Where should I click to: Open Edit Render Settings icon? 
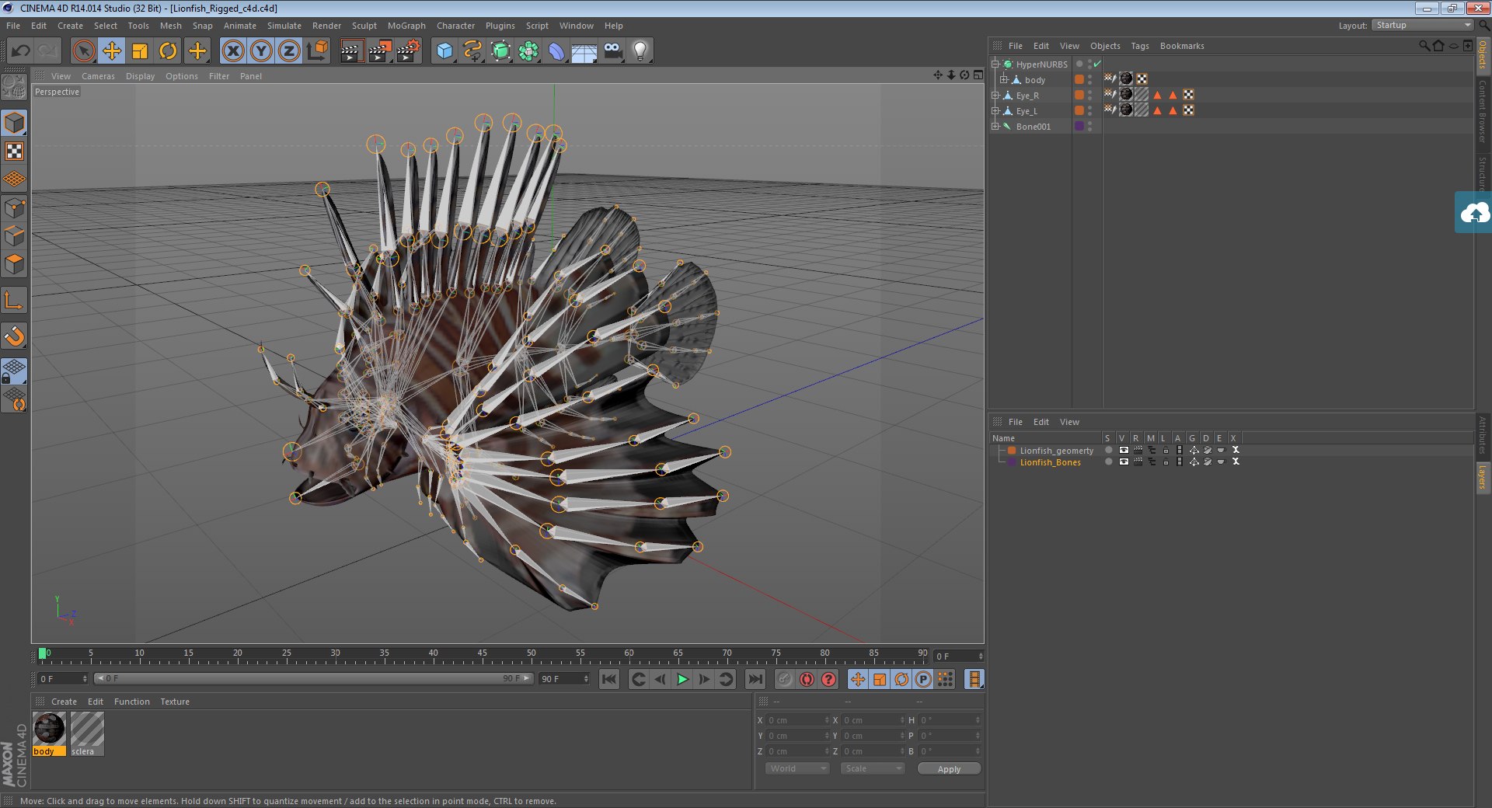coord(409,51)
